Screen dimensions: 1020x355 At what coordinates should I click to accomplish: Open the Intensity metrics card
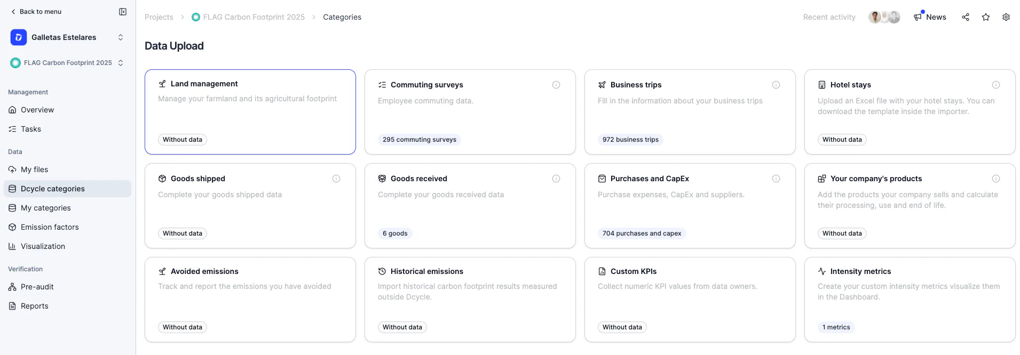click(x=910, y=300)
